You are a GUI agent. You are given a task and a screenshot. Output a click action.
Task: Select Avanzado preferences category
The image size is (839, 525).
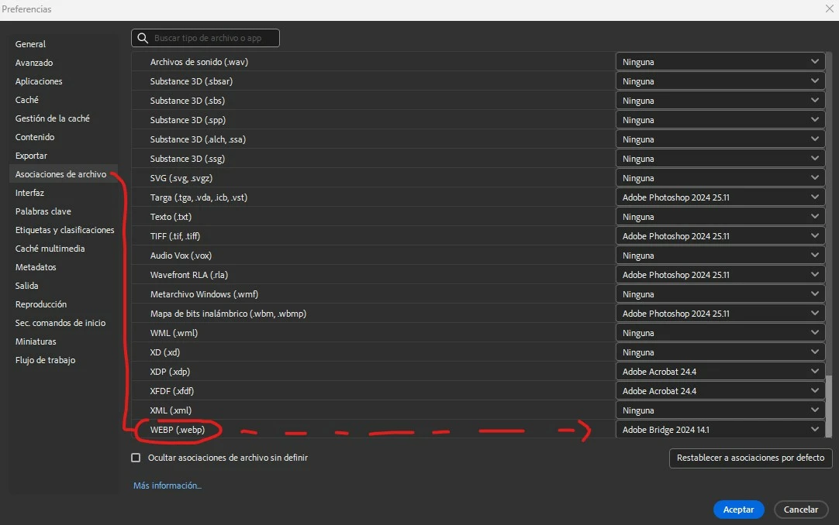click(33, 63)
